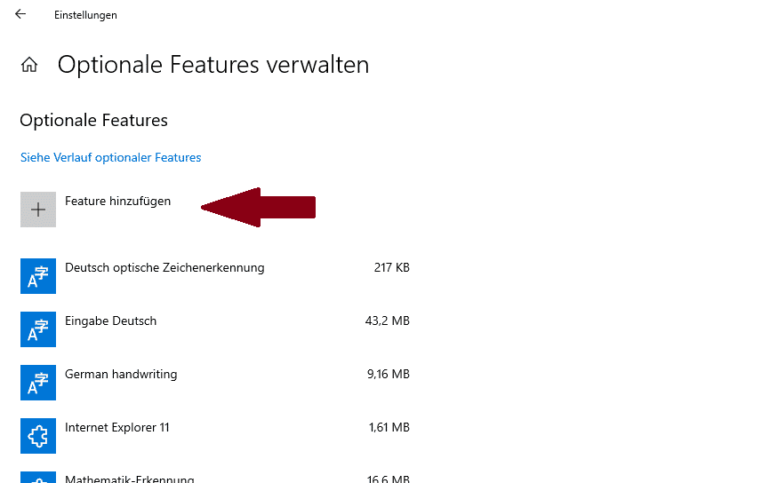Expand the Deutsch optische Zeichenerkennung entry
This screenshot has height=483, width=778.
click(x=215, y=276)
